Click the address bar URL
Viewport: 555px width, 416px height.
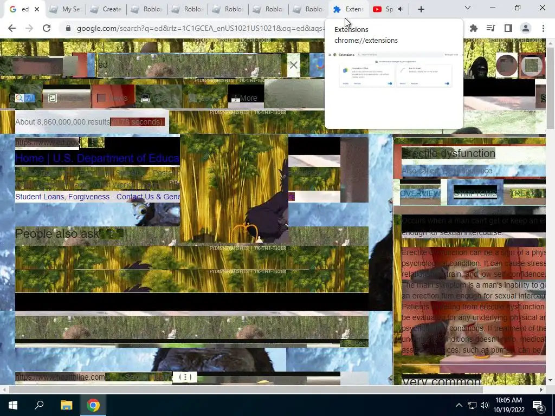(x=200, y=28)
